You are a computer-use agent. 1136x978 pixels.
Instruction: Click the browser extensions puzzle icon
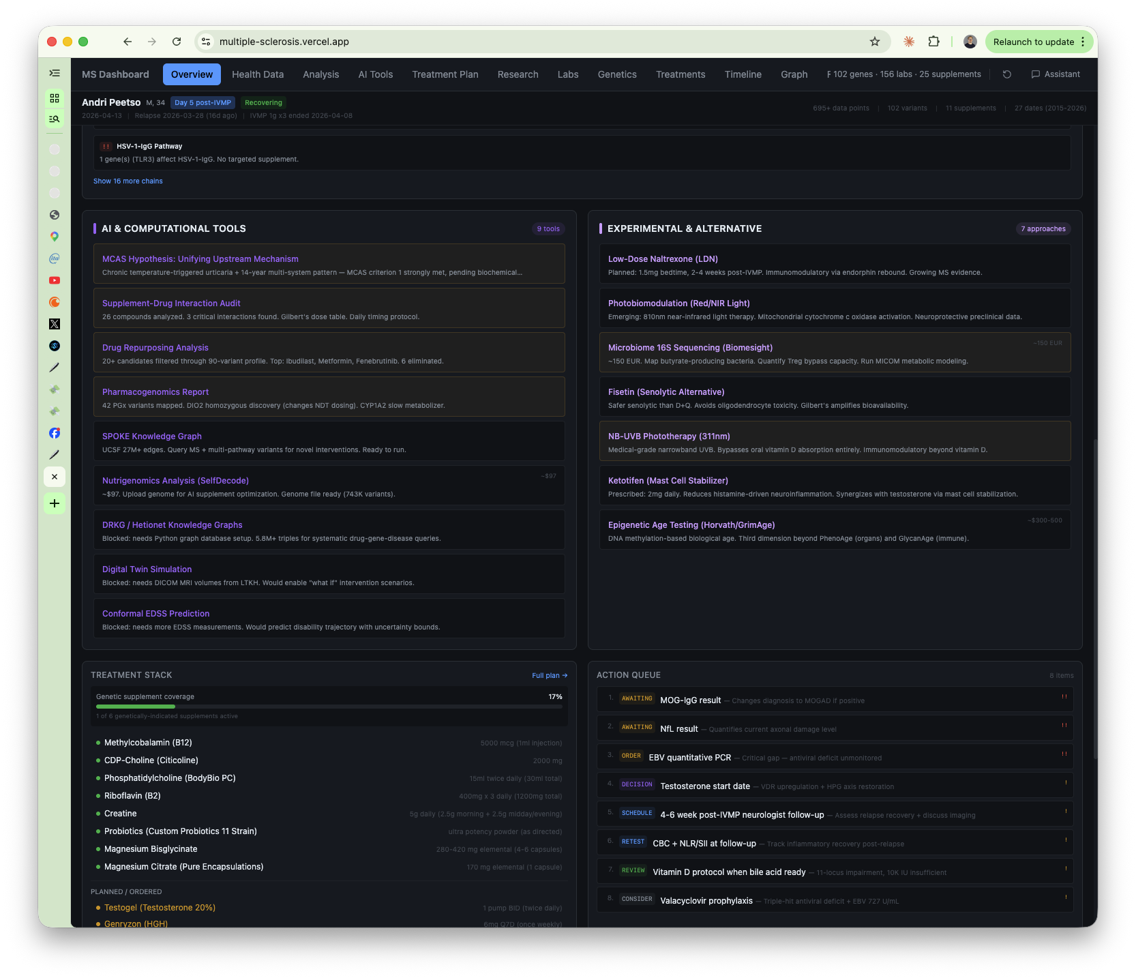point(934,42)
